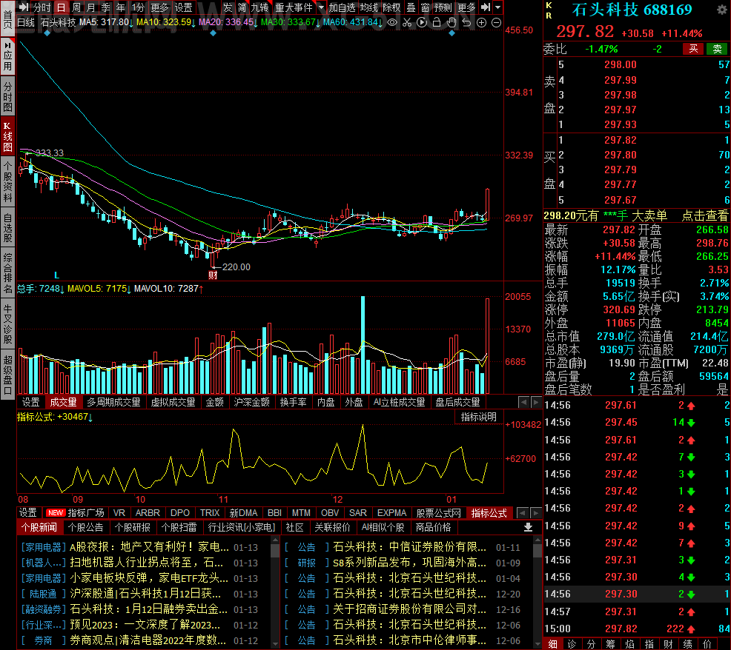731x650 pixels.
Task: Click the skip-to-end arrow icon at toolbar right
Action: 486,7
